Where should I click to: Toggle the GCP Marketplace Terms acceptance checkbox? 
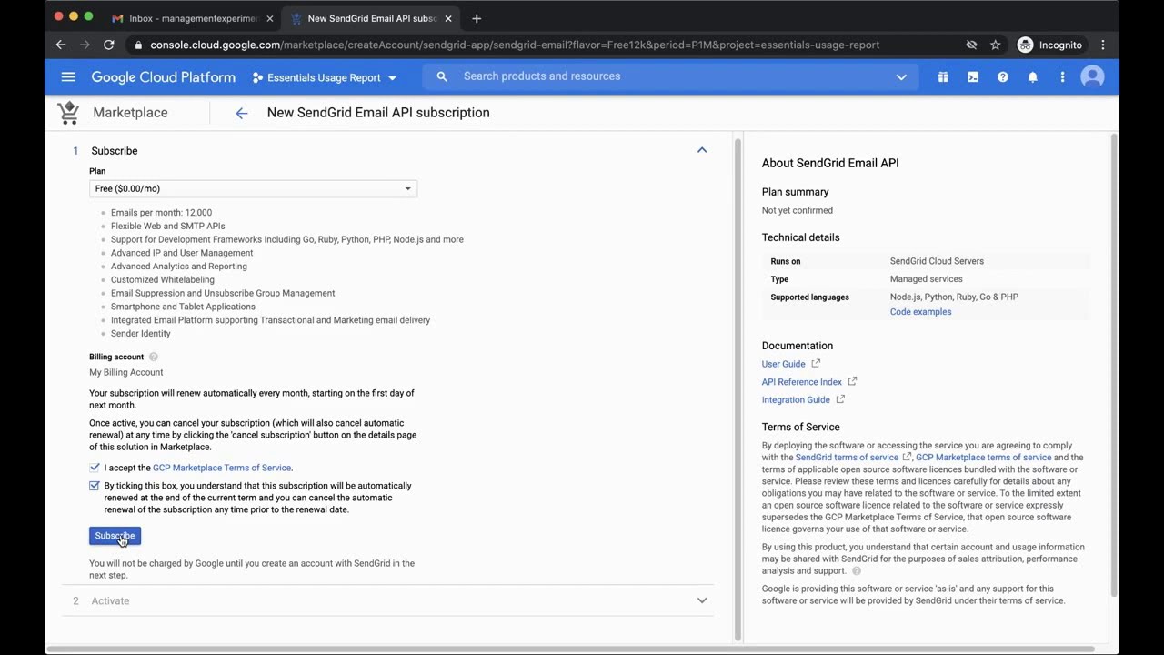[x=95, y=468]
